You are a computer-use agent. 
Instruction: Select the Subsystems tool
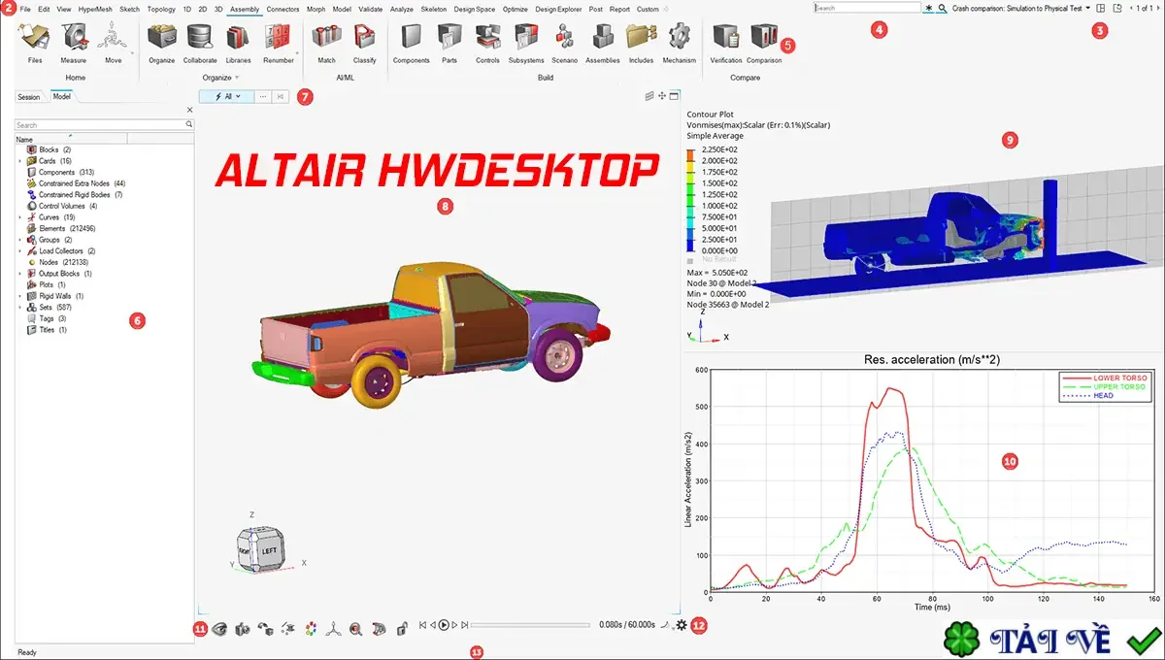(526, 43)
